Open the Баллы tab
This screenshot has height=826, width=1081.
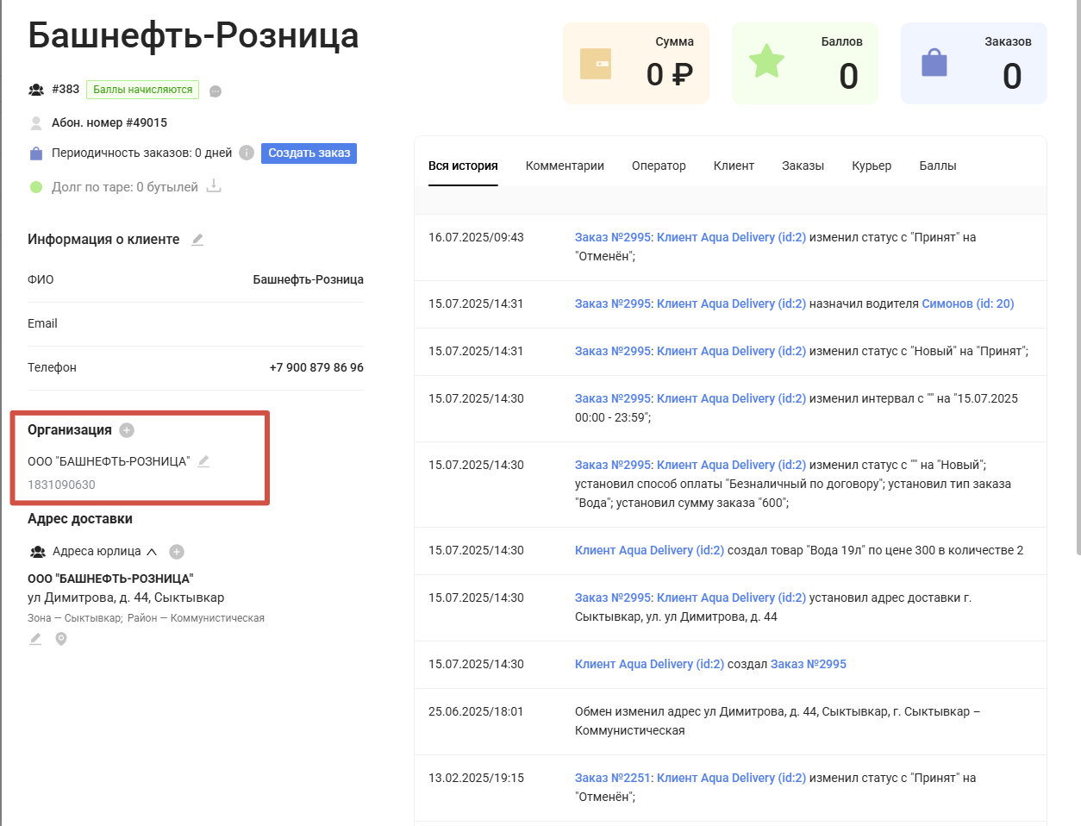tap(938, 166)
